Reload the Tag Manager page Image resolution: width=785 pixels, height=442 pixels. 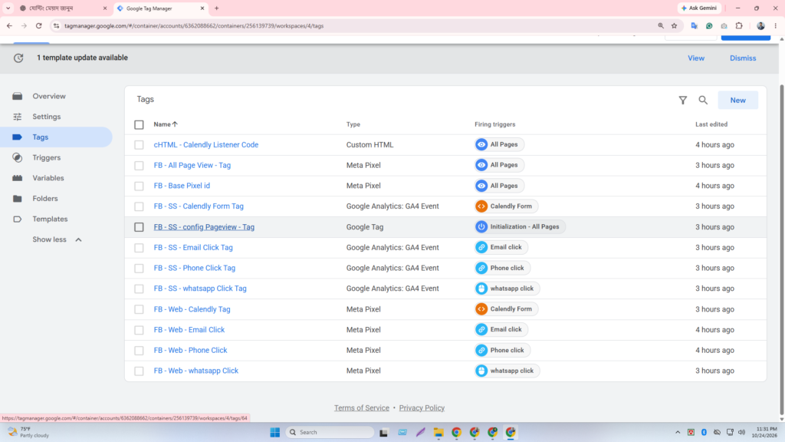38,25
